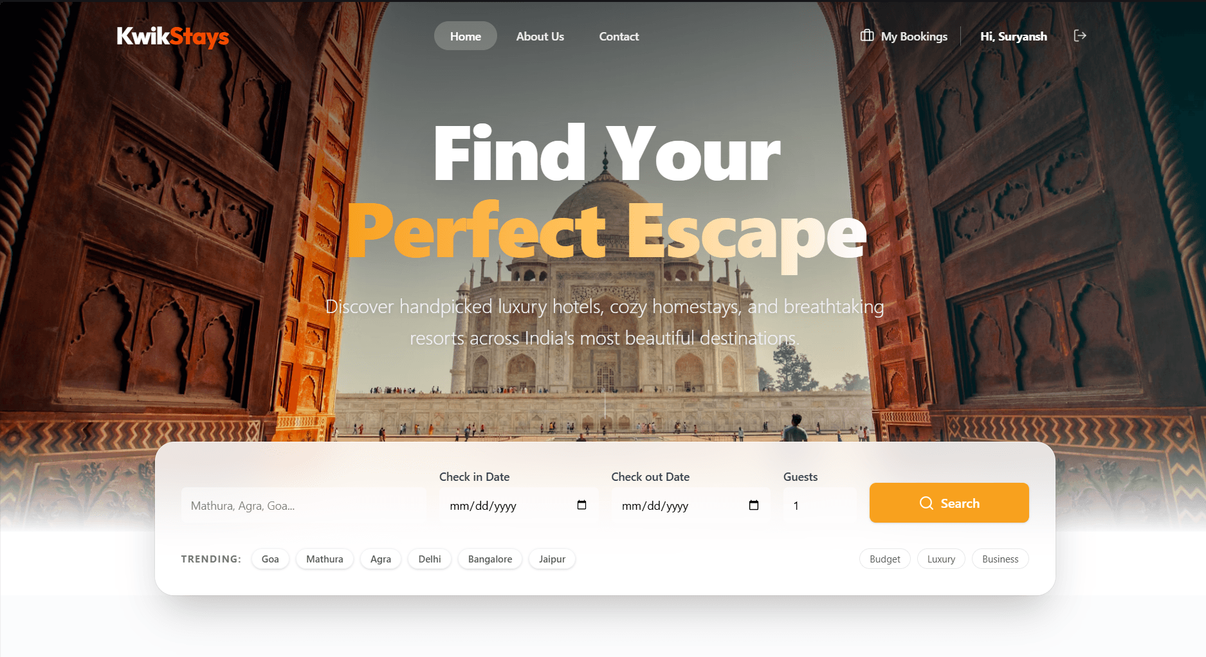
Task: Click the My Bookings suitcase icon
Action: coord(867,36)
